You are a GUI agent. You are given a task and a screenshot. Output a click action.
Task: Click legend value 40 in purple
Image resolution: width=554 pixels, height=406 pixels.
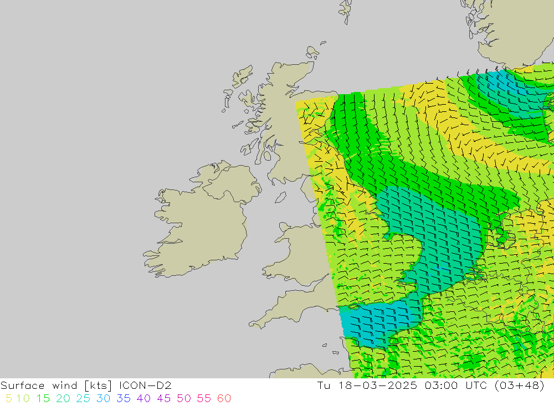(144, 399)
